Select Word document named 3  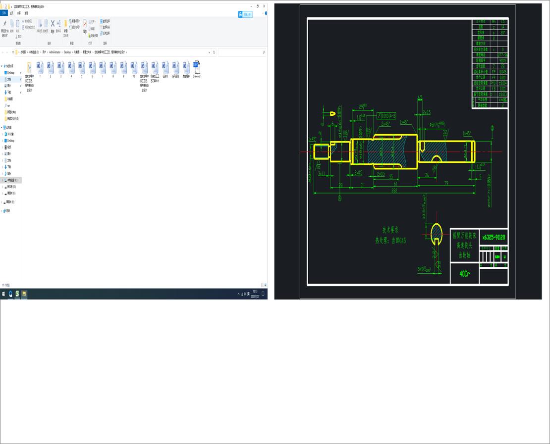pos(60,69)
